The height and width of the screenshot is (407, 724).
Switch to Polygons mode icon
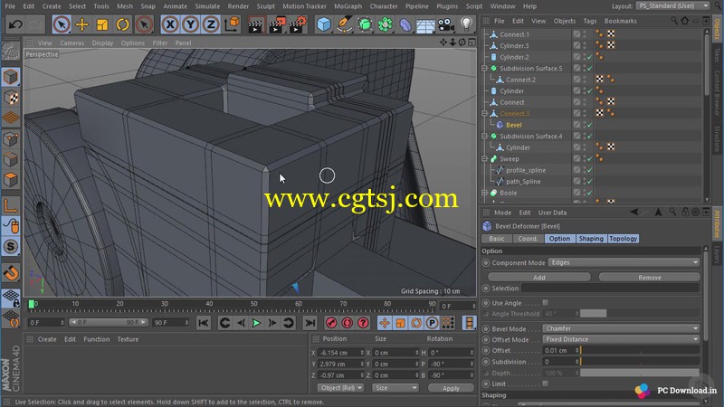[x=11, y=179]
